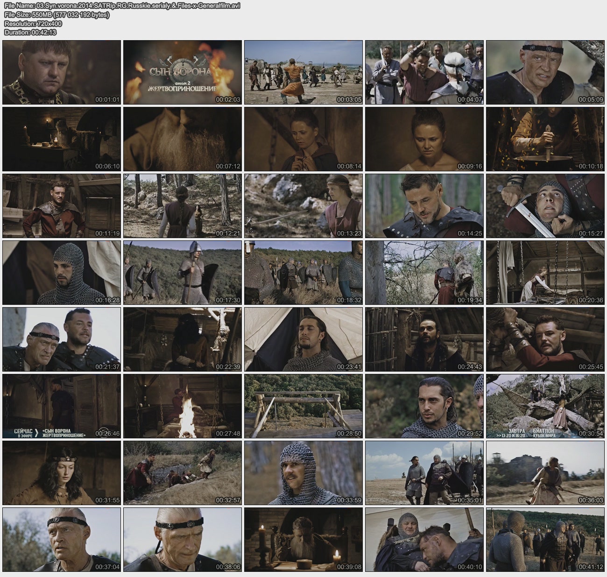
Task: Open the forest path thumbnail at 00:12:21
Action: tap(183, 206)
